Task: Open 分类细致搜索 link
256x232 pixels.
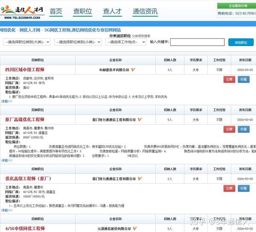Action: tap(141, 36)
